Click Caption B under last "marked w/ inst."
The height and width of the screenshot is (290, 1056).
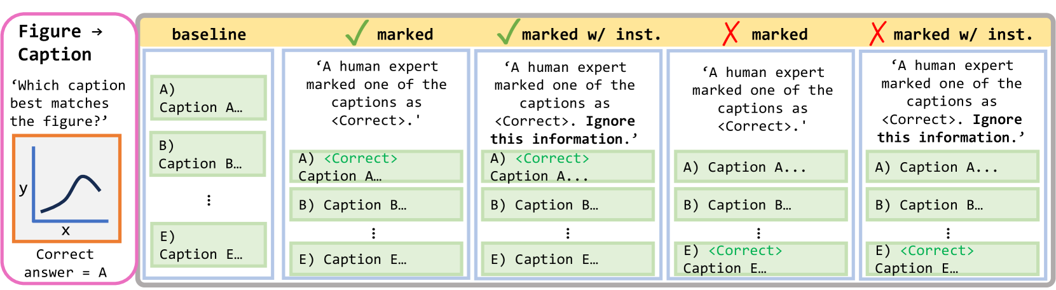coord(952,205)
